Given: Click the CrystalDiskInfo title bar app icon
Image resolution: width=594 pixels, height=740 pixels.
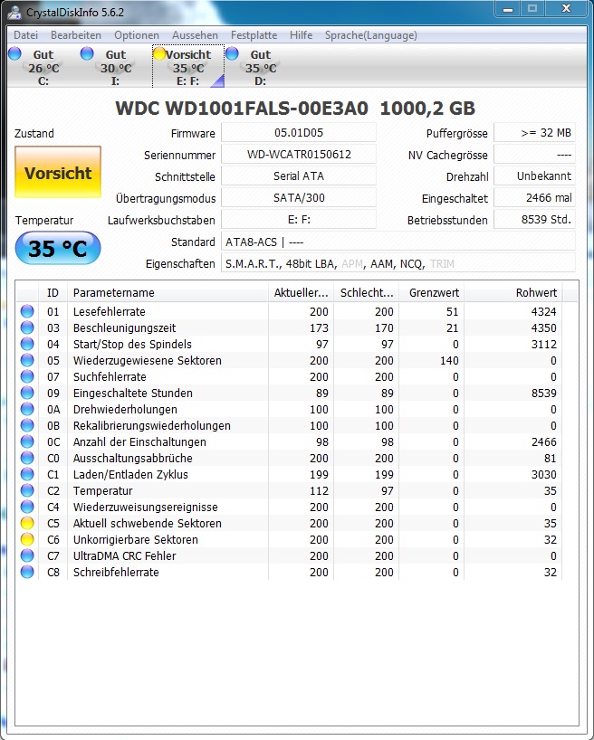Looking at the screenshot, I should 14,13.
